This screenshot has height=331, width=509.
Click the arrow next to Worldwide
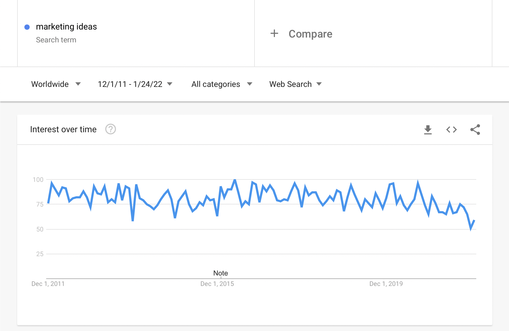(x=78, y=84)
